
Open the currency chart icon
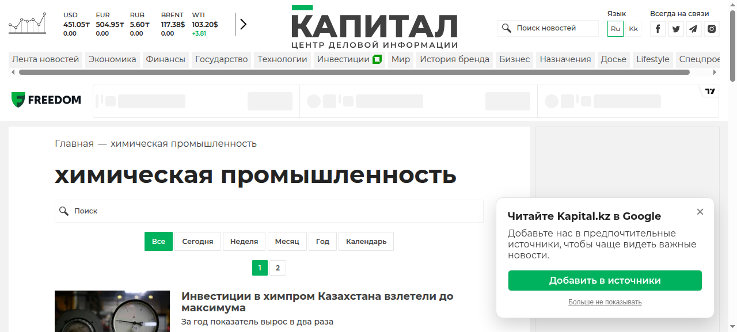27,24
